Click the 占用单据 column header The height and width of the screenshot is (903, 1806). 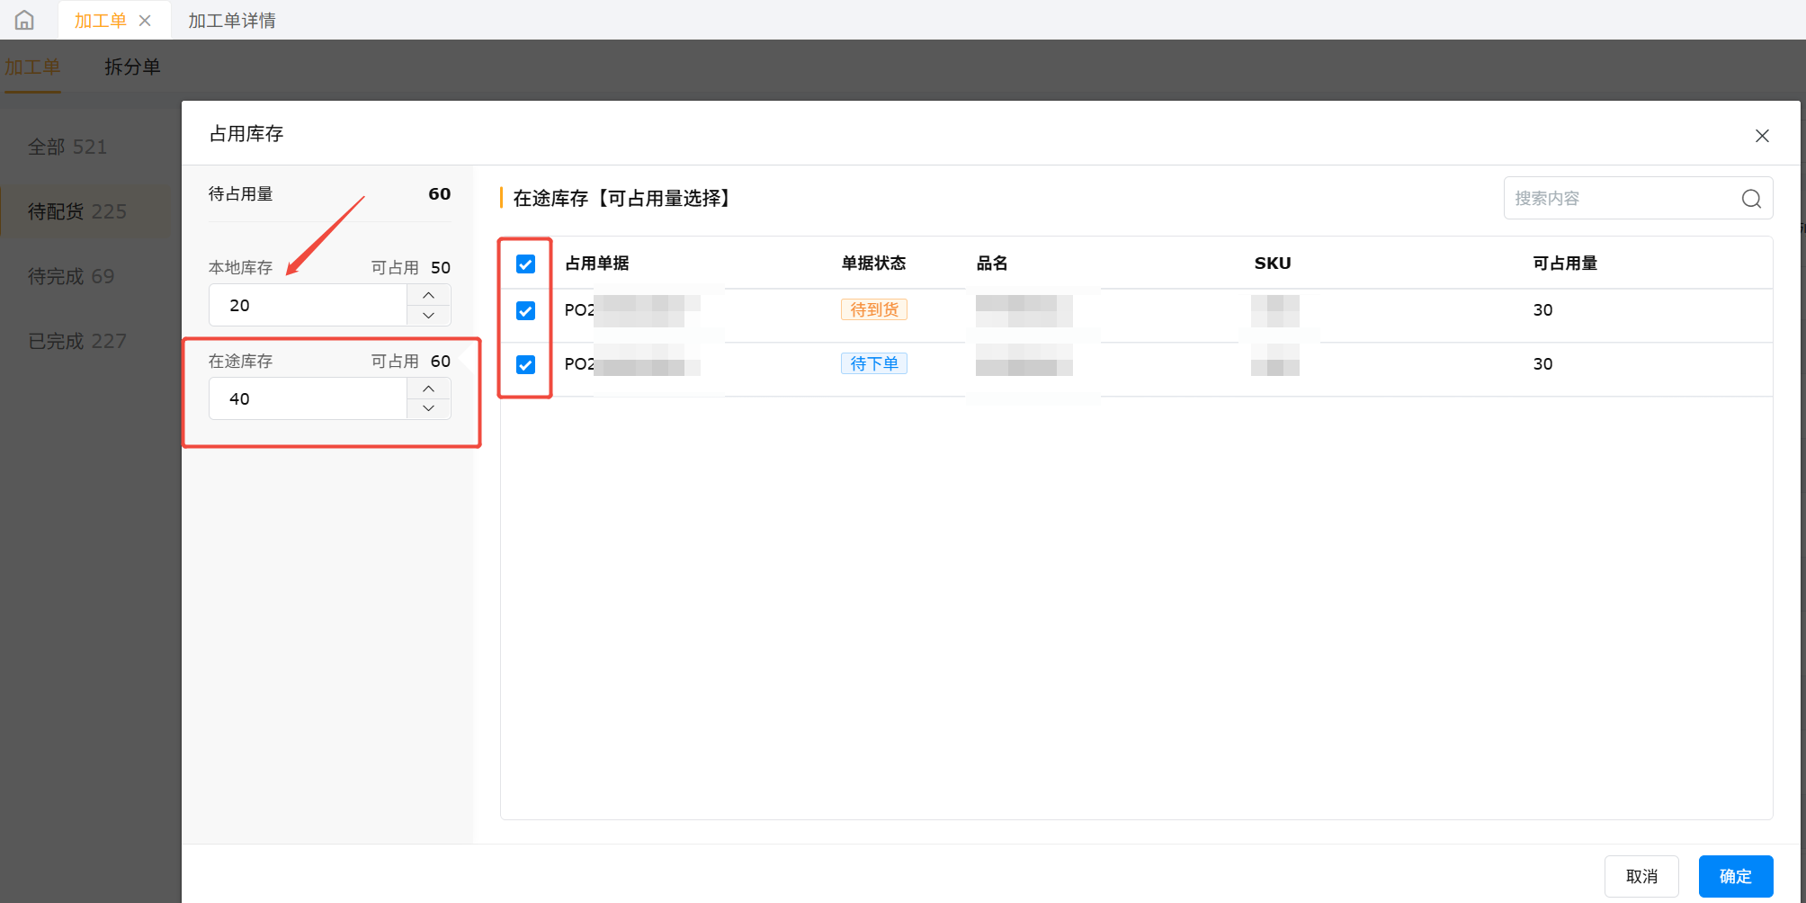[597, 264]
